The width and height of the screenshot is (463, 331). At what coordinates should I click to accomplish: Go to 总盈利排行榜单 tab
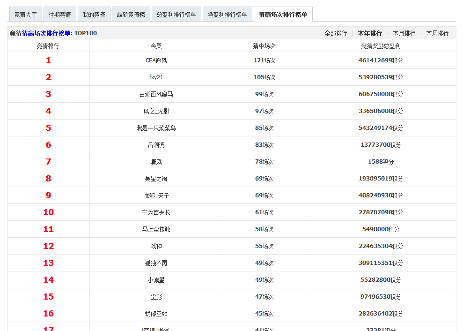pos(176,15)
